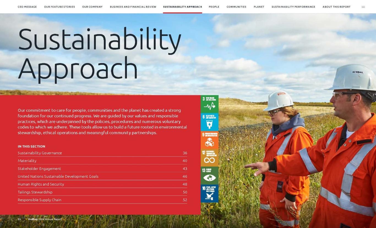
Task: Open Sustainability Governance section link
Action: coord(40,153)
